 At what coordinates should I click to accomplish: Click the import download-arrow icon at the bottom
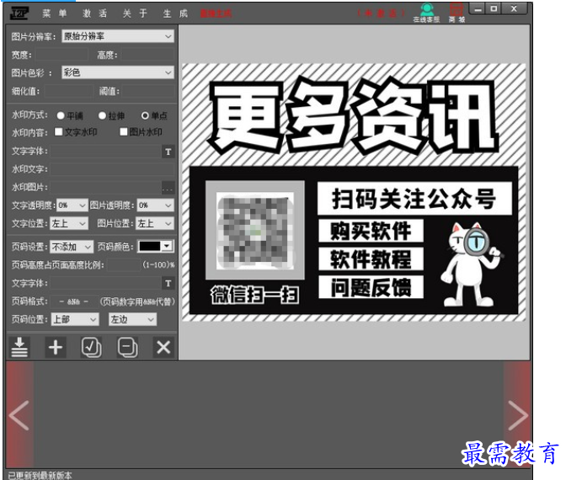coord(19,347)
